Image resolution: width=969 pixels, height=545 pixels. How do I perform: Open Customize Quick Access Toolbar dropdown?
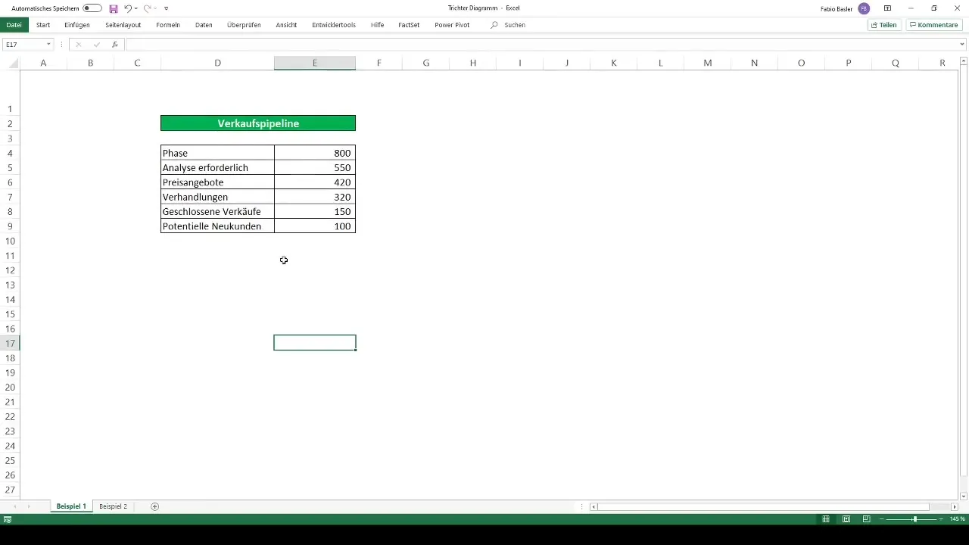pos(167,8)
